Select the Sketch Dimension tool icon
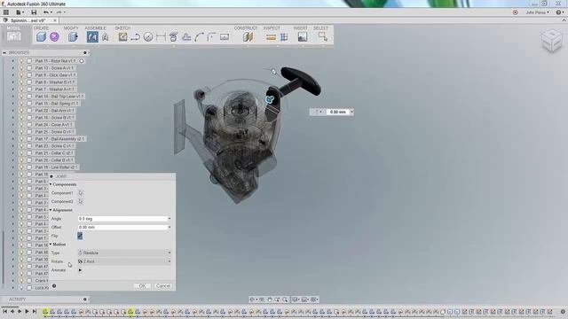 [x=161, y=36]
